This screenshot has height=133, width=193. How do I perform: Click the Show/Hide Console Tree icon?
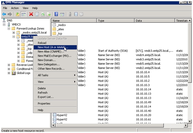click(24, 14)
